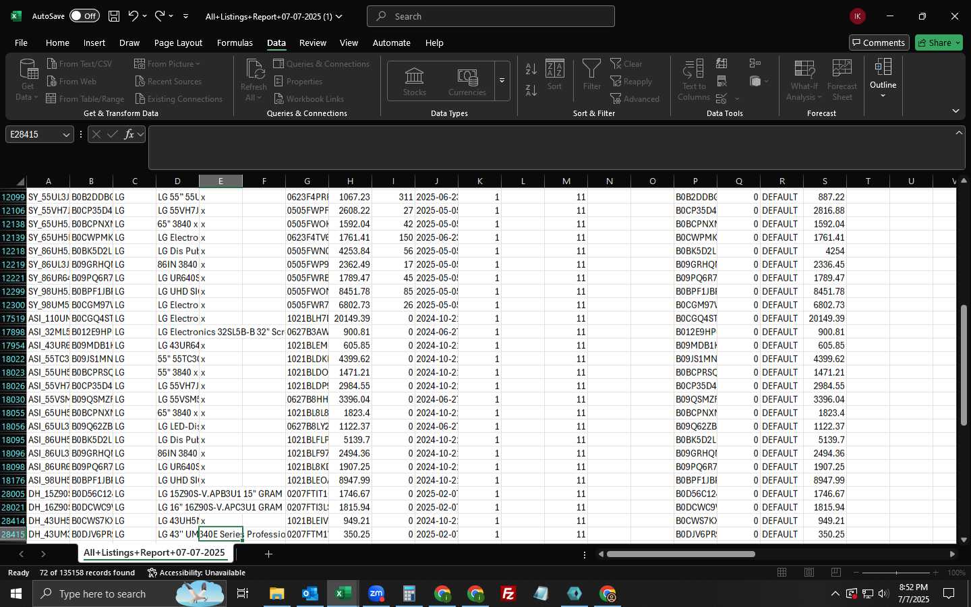Screen dimensions: 971x607
Task: Show Queries & Connections pane
Action: pyautogui.click(x=321, y=63)
